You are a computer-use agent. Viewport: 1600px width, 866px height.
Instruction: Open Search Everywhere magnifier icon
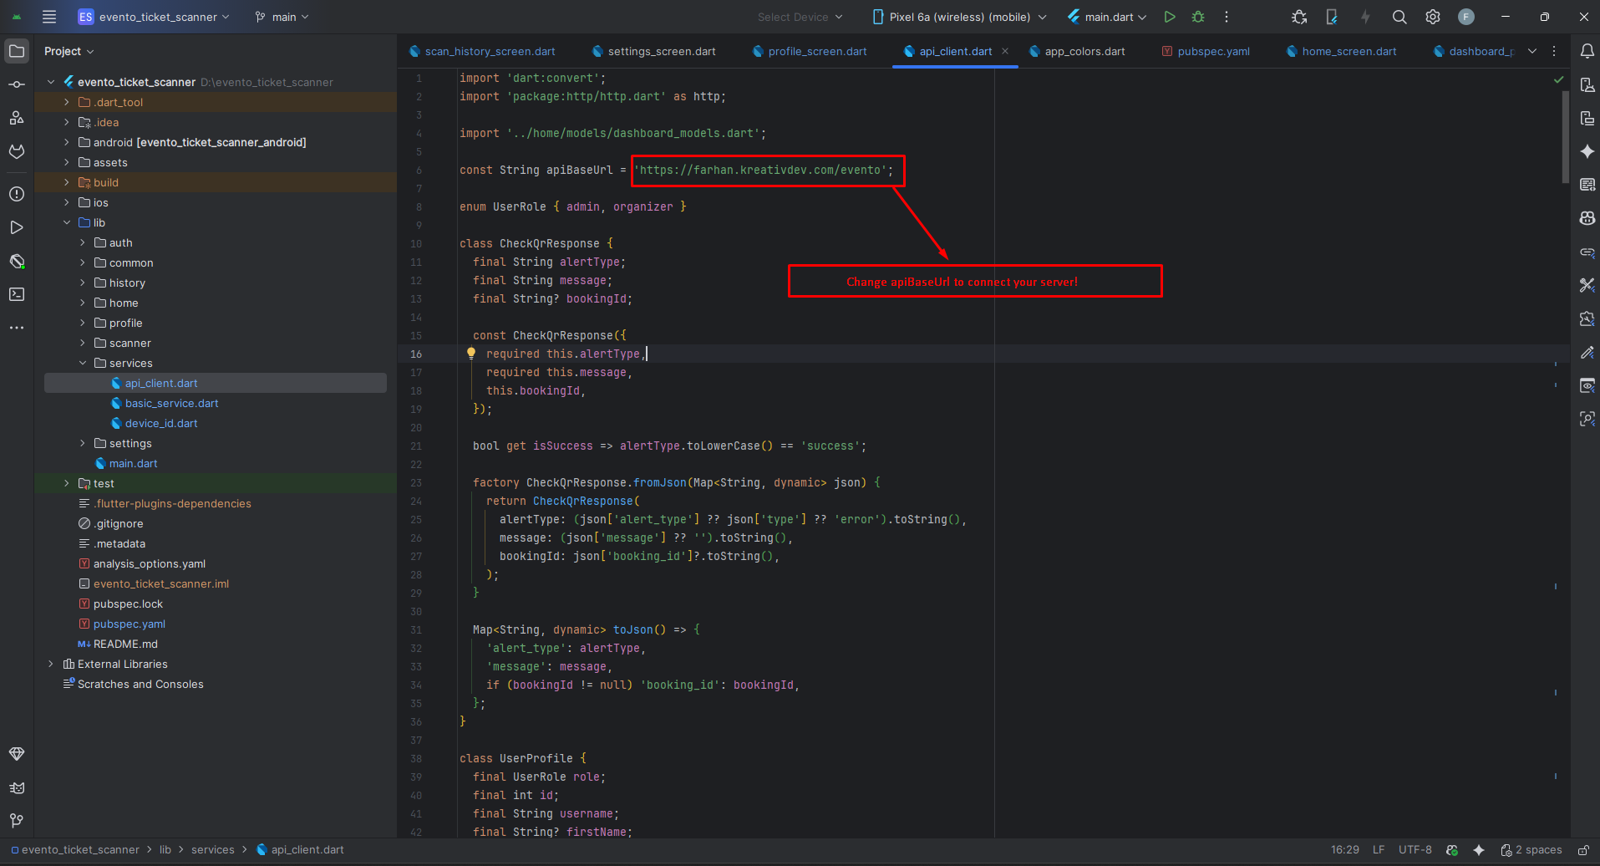1399,17
